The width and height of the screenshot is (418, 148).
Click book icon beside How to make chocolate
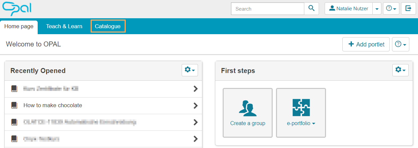coord(14,106)
